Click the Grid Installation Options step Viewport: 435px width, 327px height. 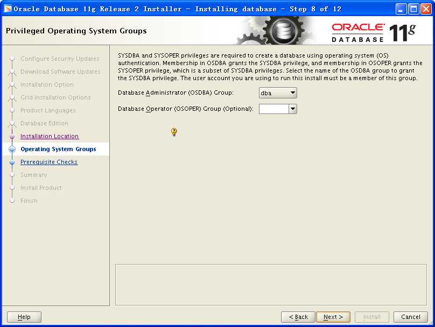tap(55, 97)
